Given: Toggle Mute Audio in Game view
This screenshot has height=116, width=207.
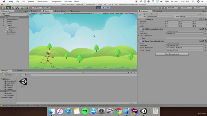Looking at the screenshot, I should [119, 13].
